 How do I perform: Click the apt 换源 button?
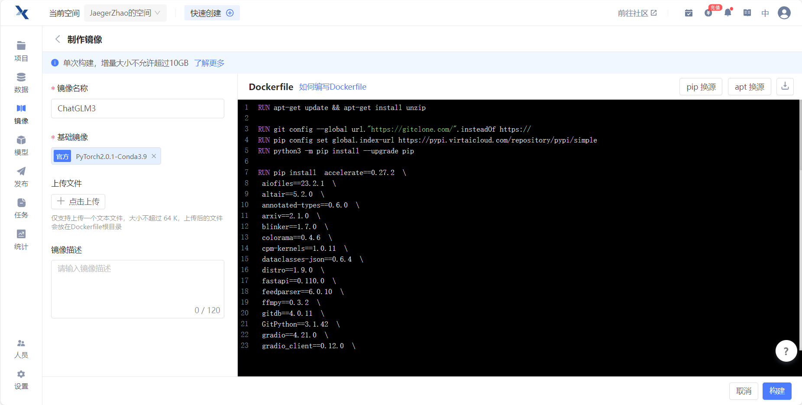[749, 87]
